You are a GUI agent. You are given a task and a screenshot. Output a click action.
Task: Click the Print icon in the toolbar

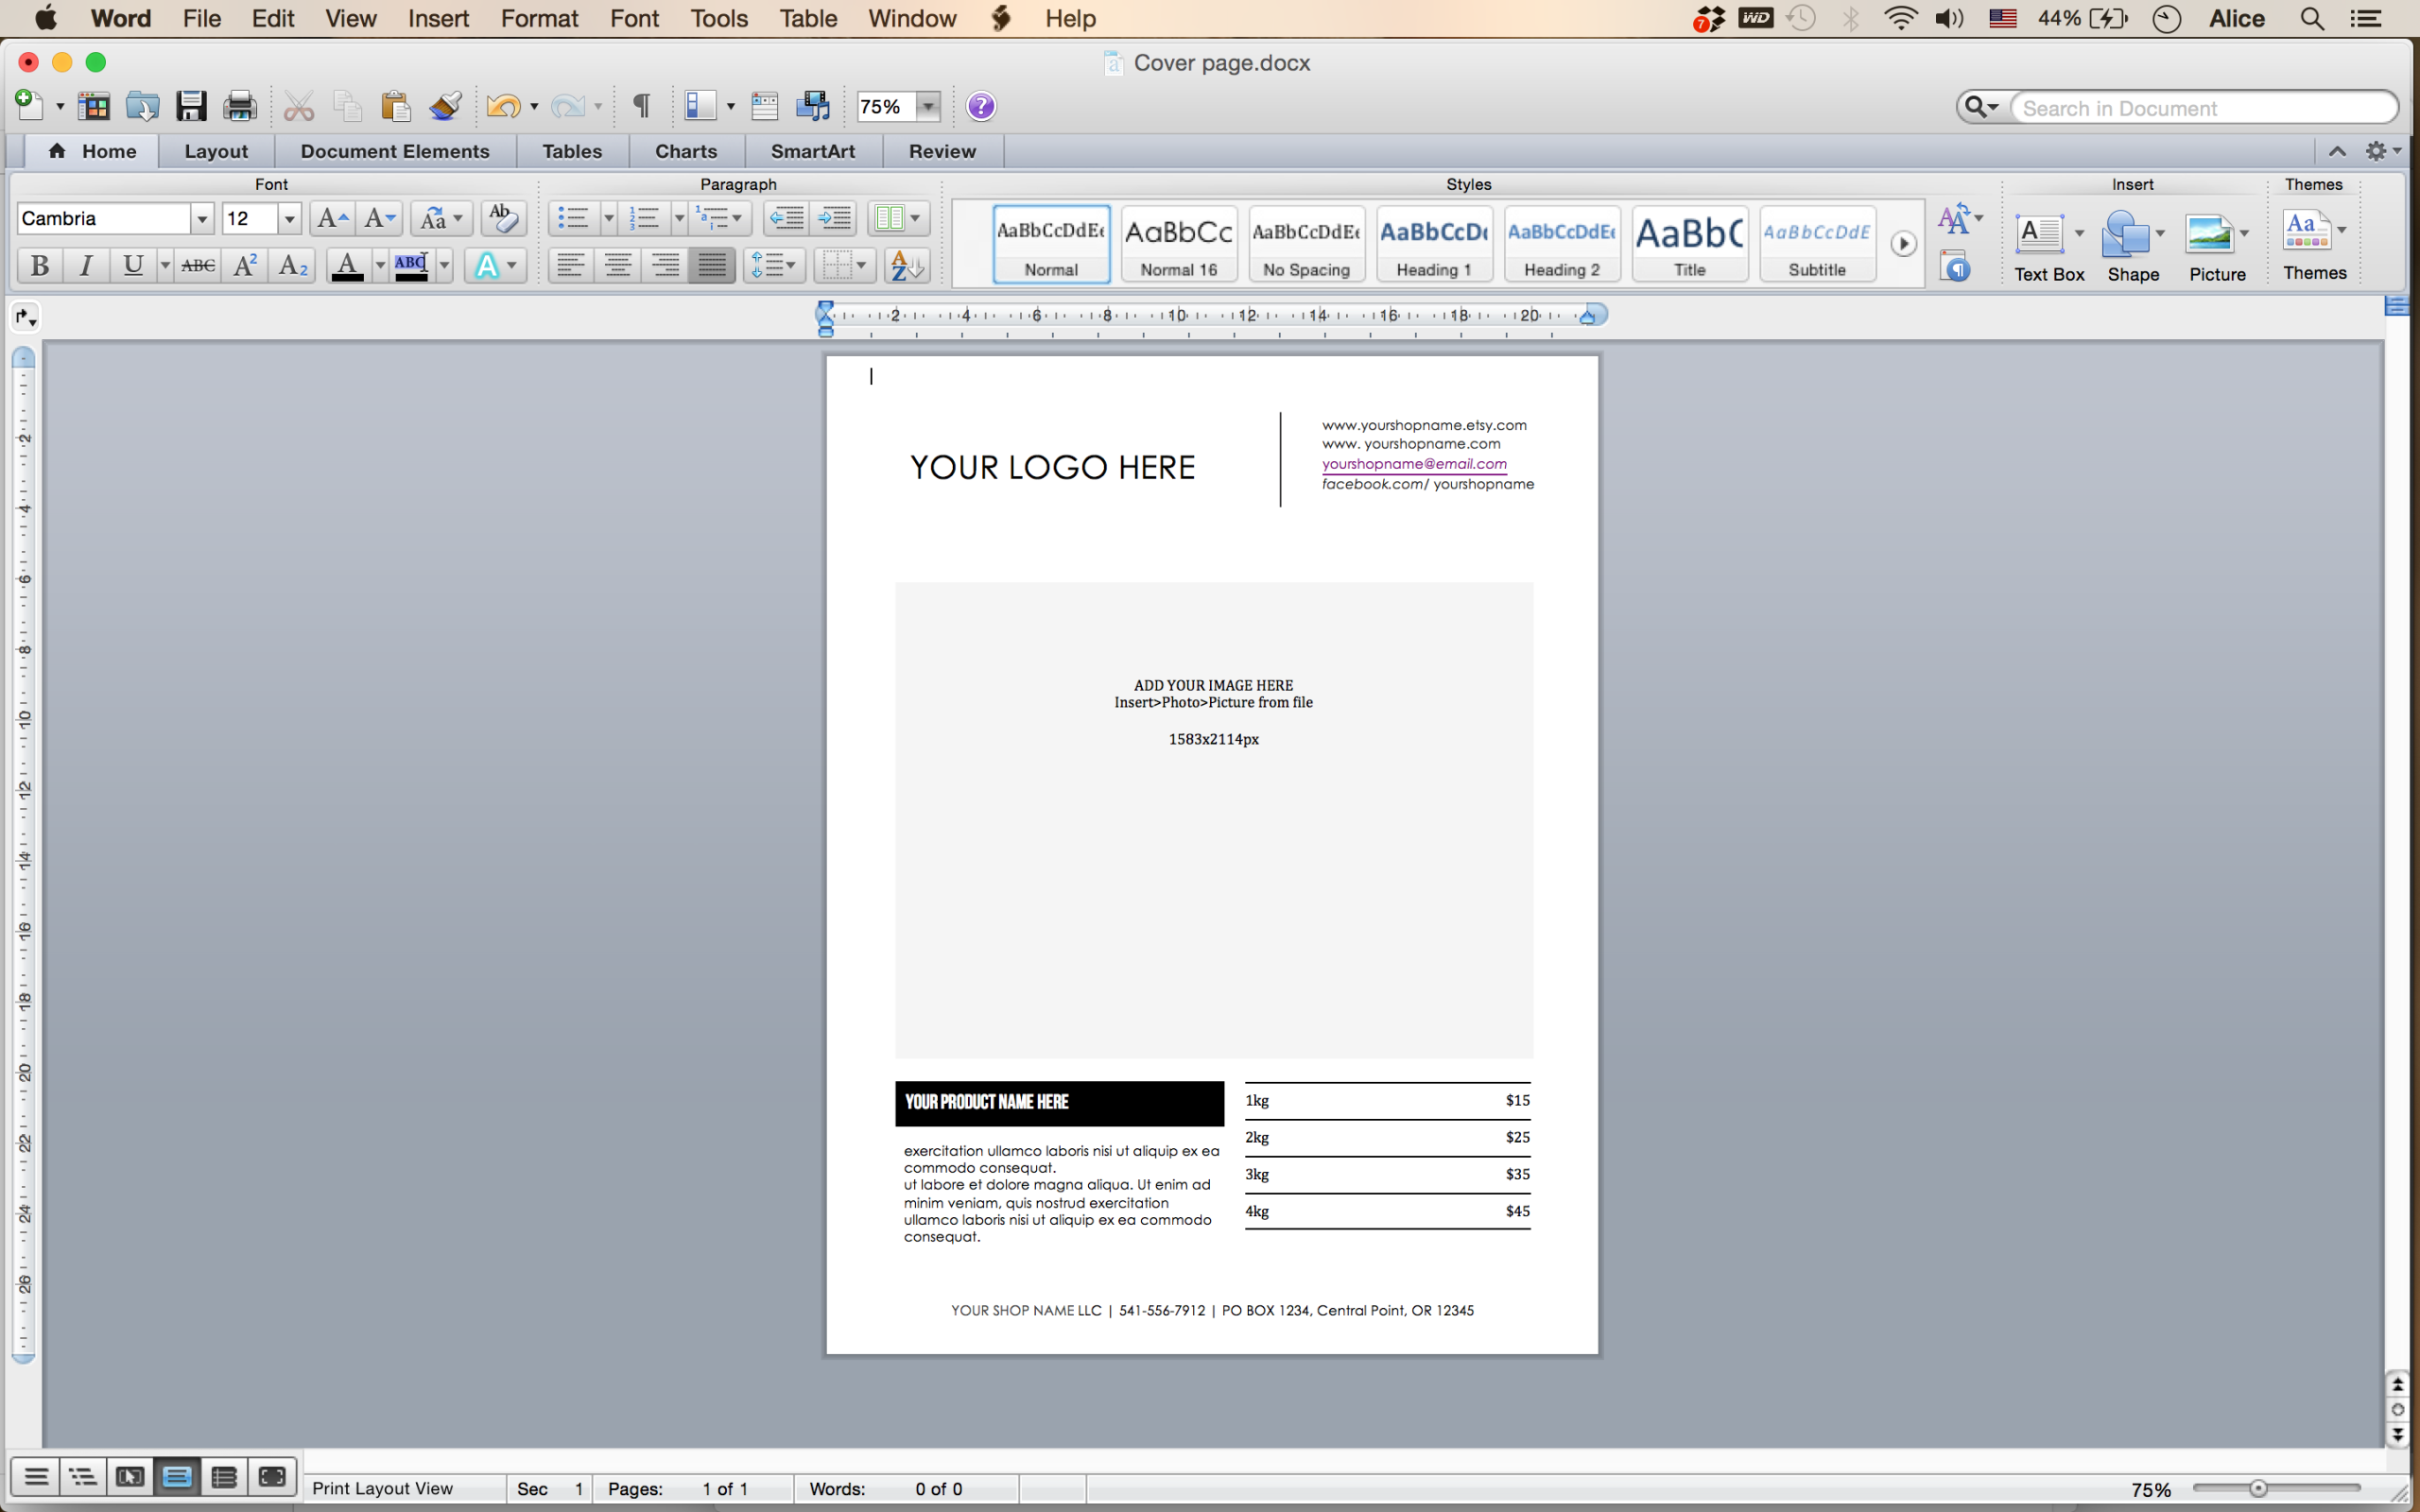(x=240, y=106)
